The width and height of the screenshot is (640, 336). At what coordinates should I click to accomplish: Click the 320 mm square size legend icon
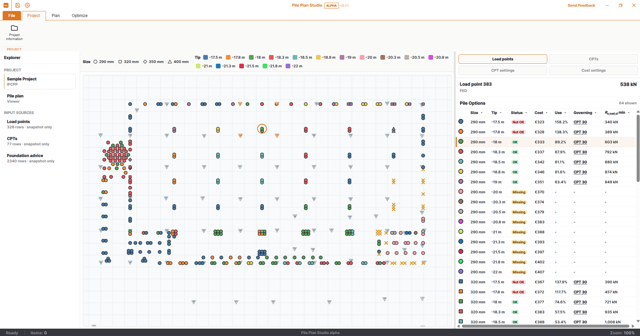pyautogui.click(x=120, y=62)
